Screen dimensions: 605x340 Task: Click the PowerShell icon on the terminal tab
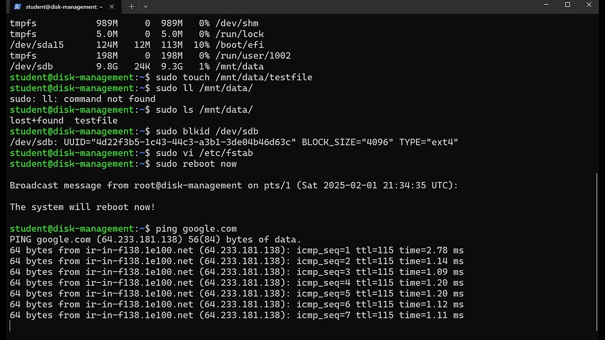click(17, 7)
